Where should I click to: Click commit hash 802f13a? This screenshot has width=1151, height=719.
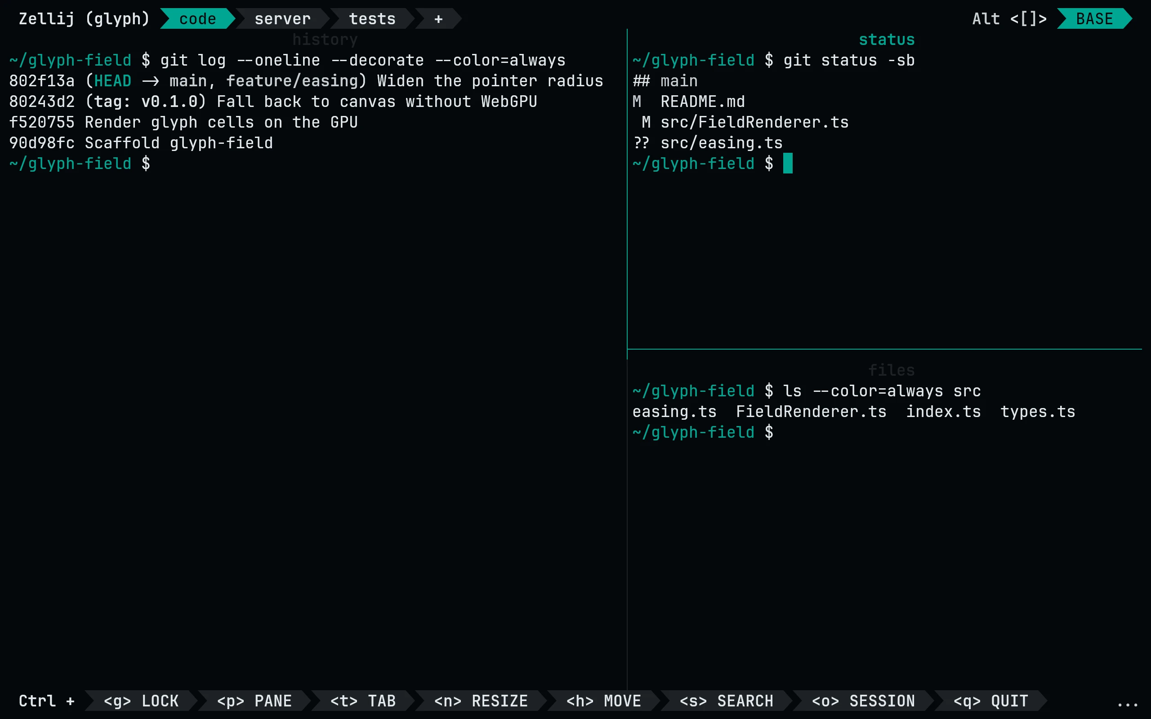point(42,81)
